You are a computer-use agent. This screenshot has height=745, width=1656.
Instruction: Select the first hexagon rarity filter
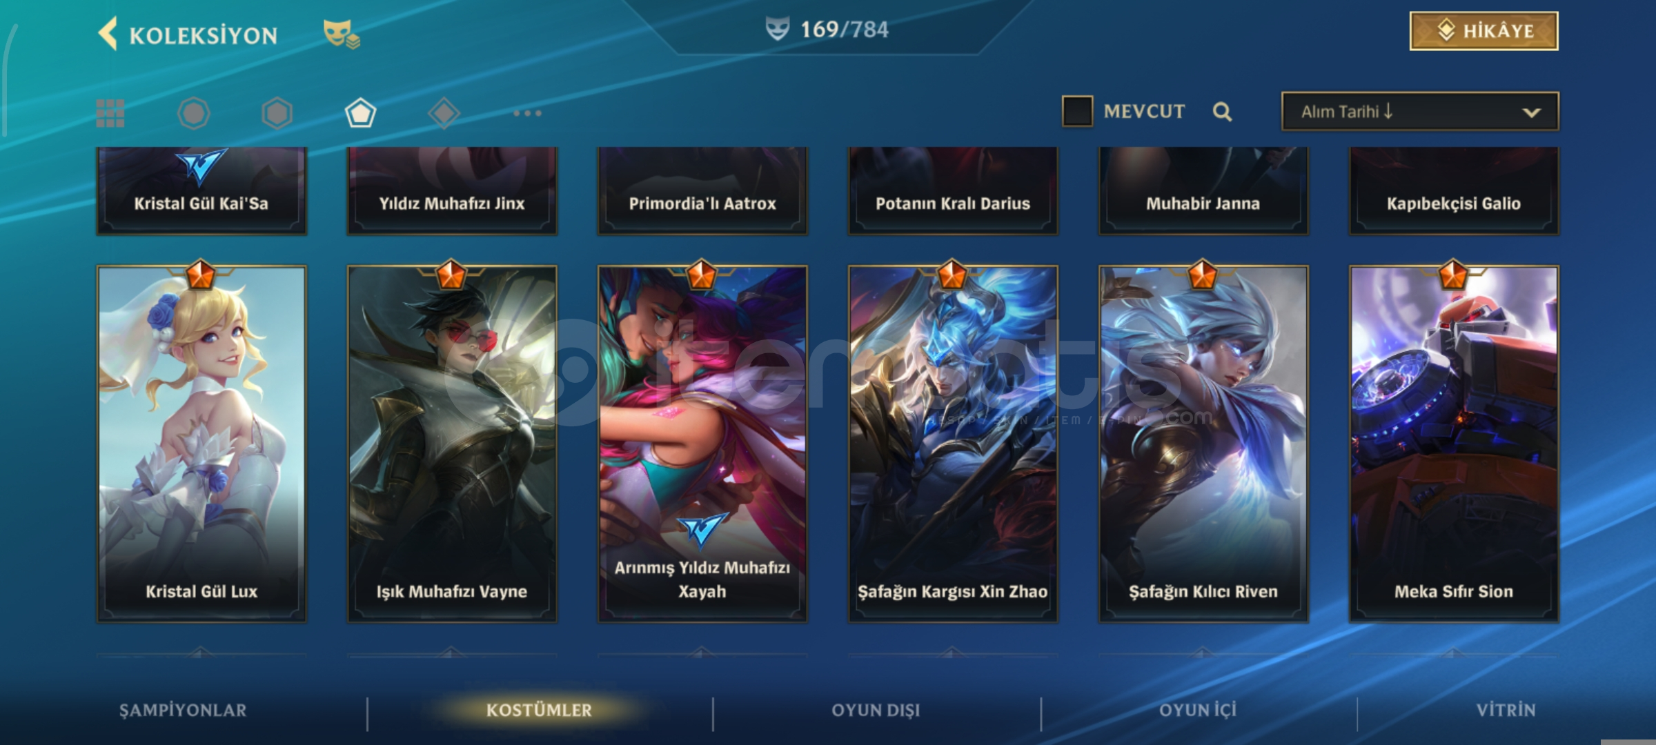pyautogui.click(x=194, y=113)
